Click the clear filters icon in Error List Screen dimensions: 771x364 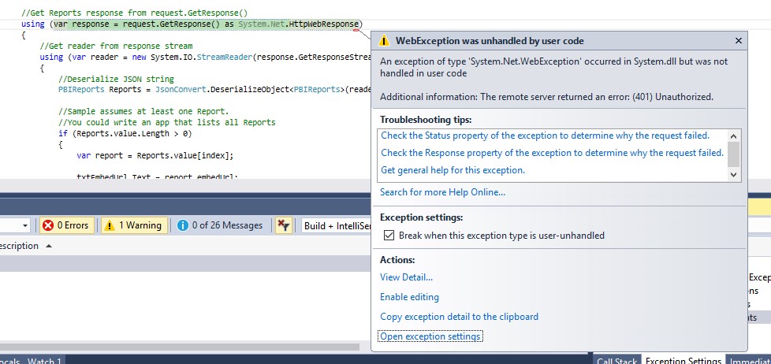(x=283, y=225)
